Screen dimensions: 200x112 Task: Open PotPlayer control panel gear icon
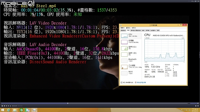coord(198,106)
